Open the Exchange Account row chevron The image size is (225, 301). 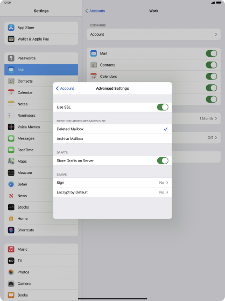pos(216,35)
